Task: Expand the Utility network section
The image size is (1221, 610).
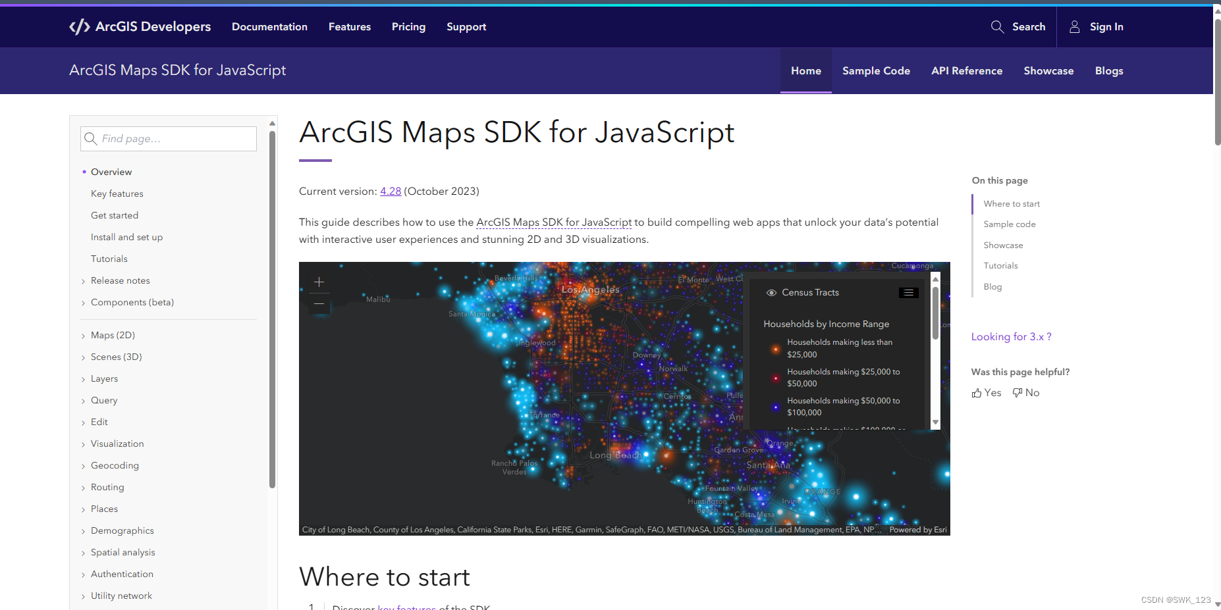Action: click(x=84, y=596)
